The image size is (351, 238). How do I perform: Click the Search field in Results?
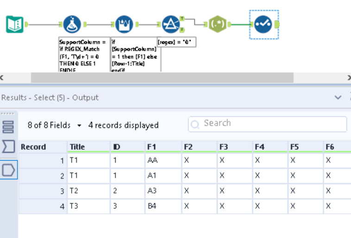coord(267,124)
